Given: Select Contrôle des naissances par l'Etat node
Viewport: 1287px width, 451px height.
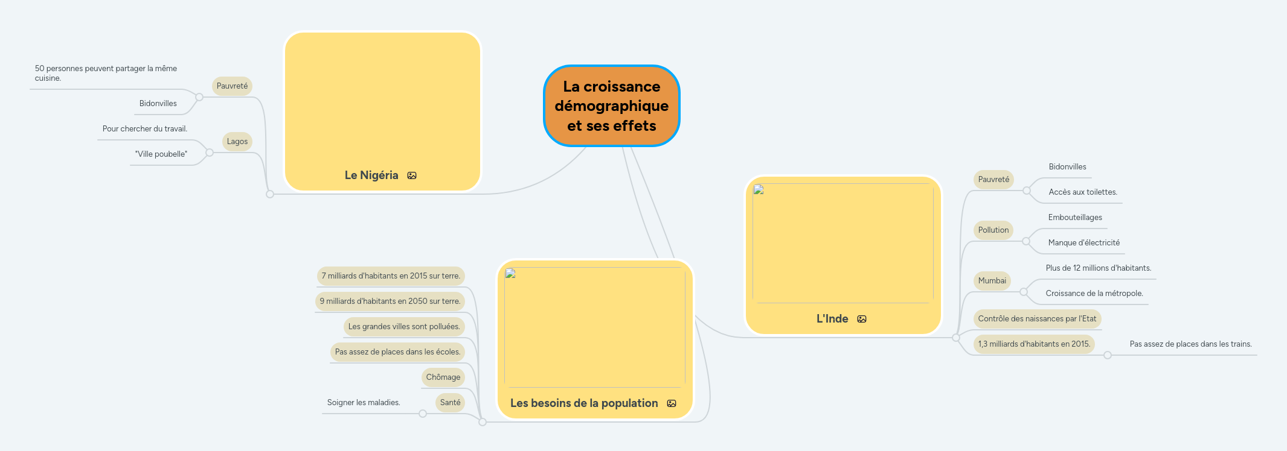Looking at the screenshot, I should [1037, 319].
